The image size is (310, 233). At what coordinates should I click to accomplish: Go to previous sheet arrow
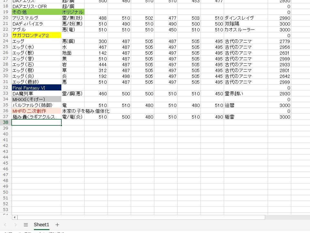click(5, 225)
